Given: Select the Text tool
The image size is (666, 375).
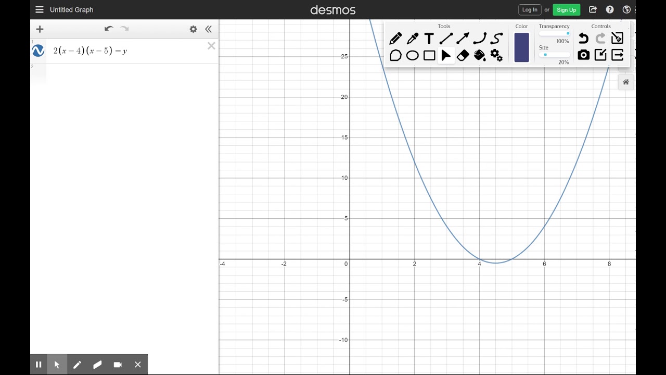Looking at the screenshot, I should 429,39.
